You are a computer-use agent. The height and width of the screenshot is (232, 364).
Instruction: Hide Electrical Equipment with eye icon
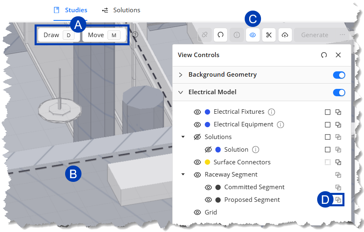pos(197,125)
